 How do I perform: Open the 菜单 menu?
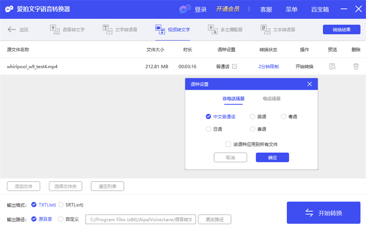(x=291, y=10)
